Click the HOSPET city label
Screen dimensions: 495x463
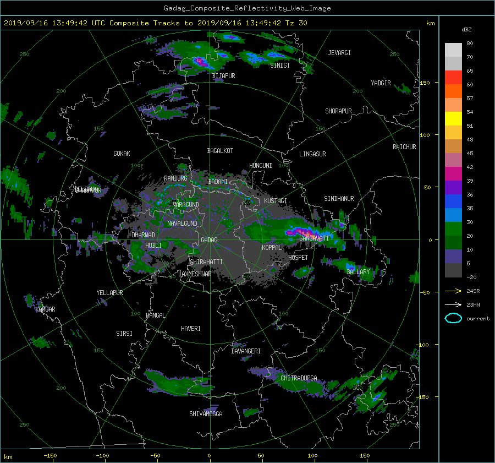(x=298, y=258)
